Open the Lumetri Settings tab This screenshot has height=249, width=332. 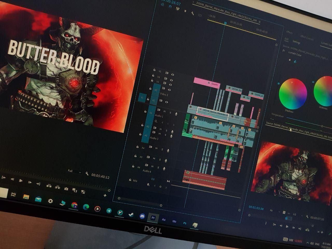tap(296, 42)
